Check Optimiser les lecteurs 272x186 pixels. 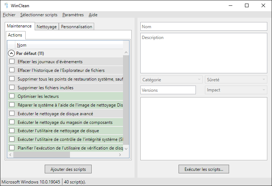pos(12,96)
